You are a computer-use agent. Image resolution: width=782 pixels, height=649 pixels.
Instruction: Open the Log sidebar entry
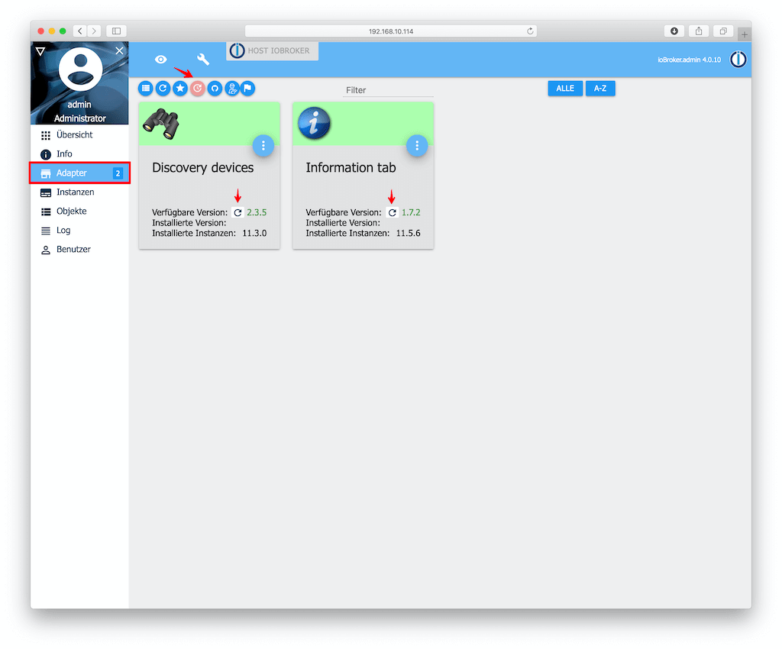tap(79, 231)
